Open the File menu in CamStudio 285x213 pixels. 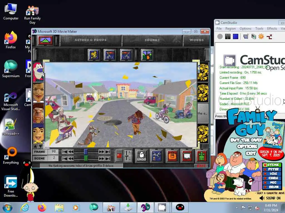click(x=219, y=29)
